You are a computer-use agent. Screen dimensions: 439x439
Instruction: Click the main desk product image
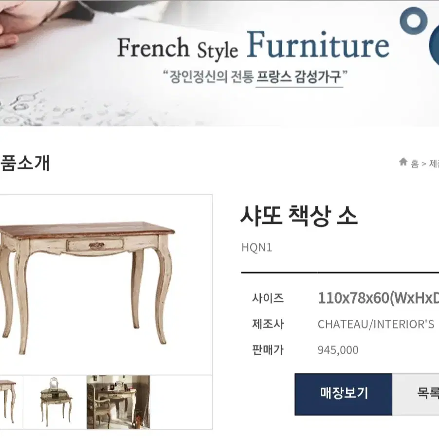(x=106, y=284)
